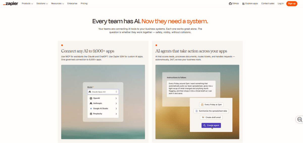
Task: Expand the Products menu
Action: [27, 4]
